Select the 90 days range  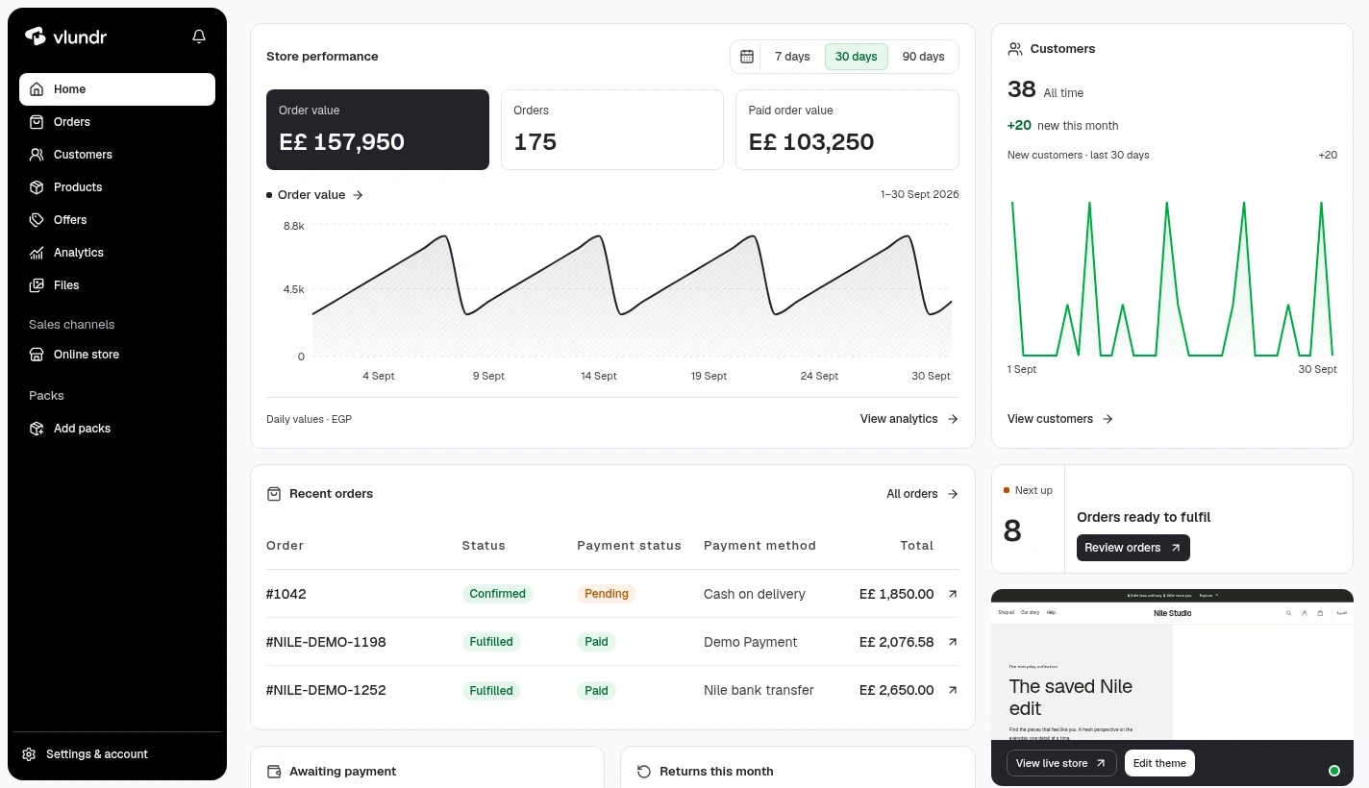tap(923, 57)
